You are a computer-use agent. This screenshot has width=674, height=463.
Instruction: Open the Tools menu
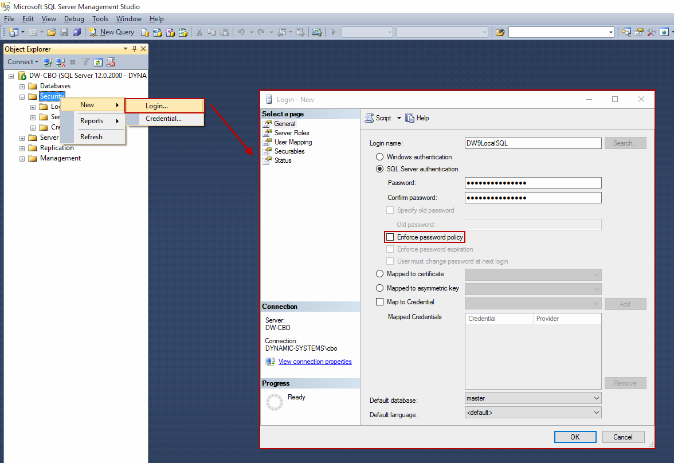pos(100,19)
